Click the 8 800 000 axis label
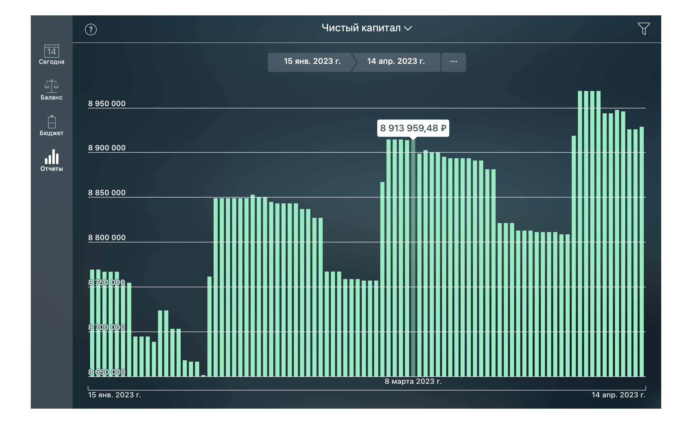Image resolution: width=692 pixels, height=424 pixels. tap(107, 238)
